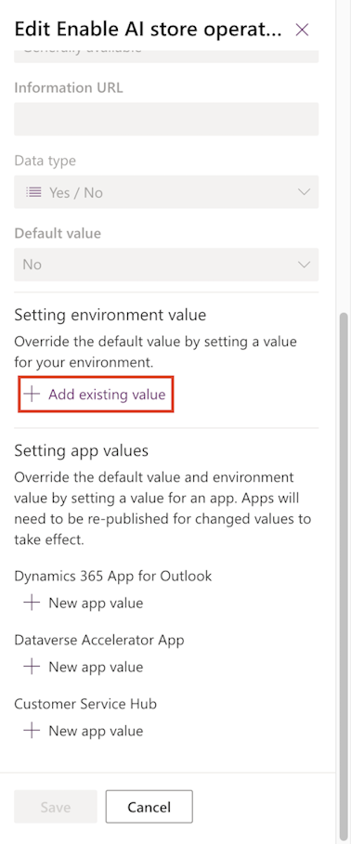Screen dimensions: 351x844
Task: Click the Cancel button
Action: pyautogui.click(x=149, y=807)
